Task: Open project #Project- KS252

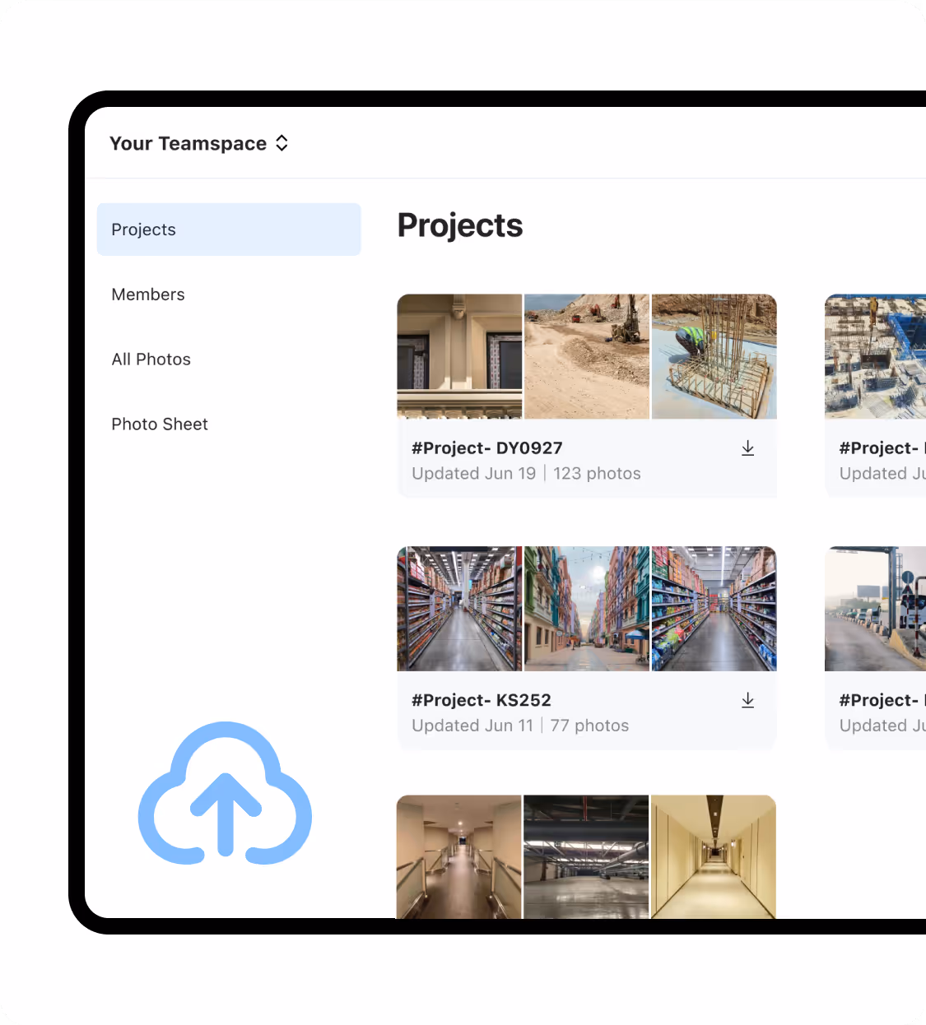Action: [x=482, y=700]
